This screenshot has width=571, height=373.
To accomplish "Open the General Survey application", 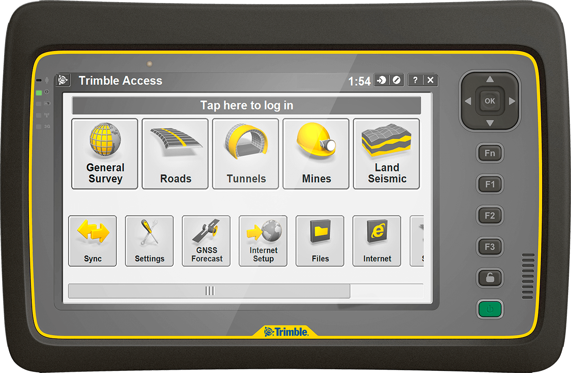I will 105,154.
